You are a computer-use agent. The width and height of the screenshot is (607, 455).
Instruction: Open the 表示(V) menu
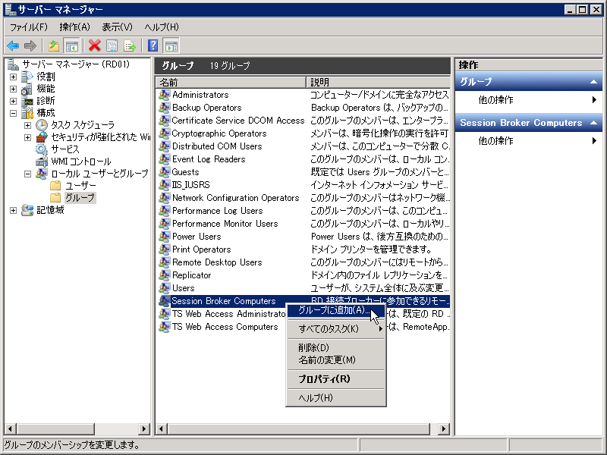point(117,27)
